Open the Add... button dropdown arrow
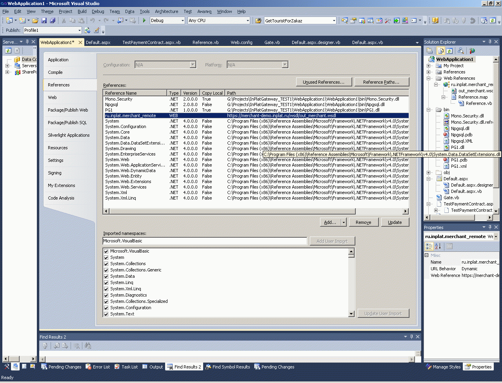 click(344, 222)
